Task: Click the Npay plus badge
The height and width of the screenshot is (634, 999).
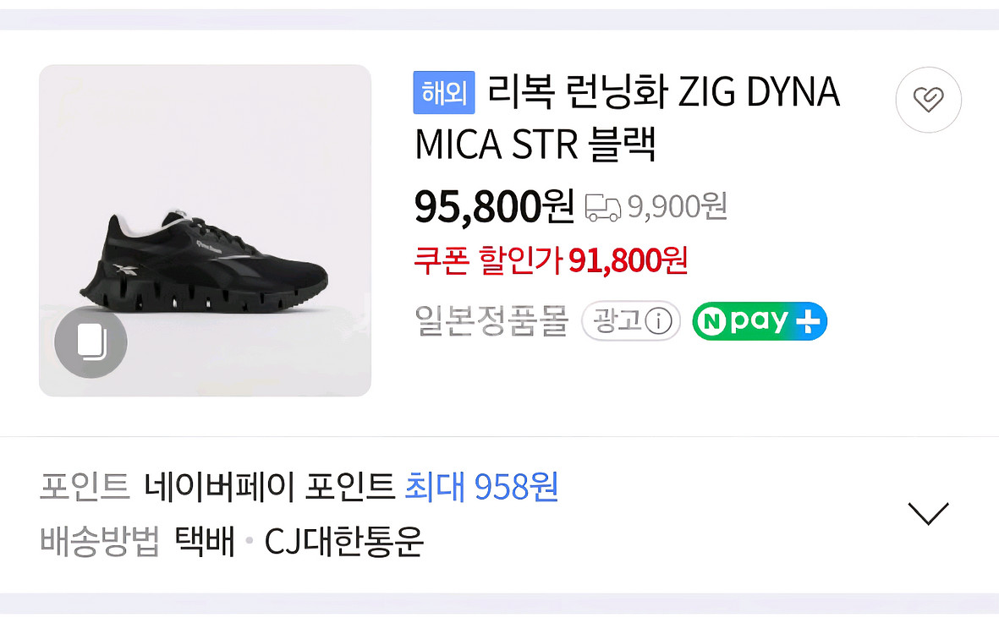Action: (760, 321)
